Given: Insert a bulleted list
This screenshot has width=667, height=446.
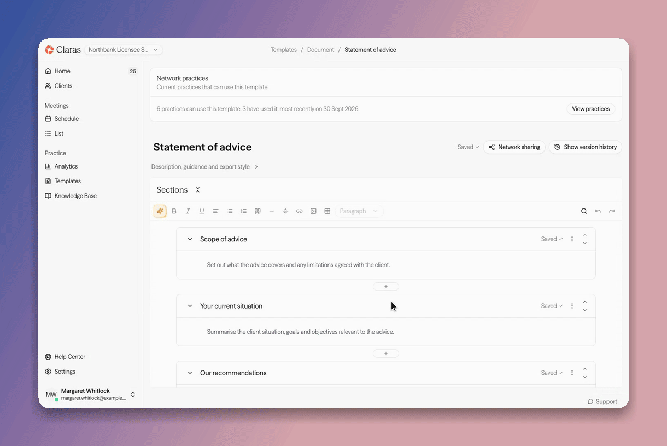Looking at the screenshot, I should click(230, 211).
